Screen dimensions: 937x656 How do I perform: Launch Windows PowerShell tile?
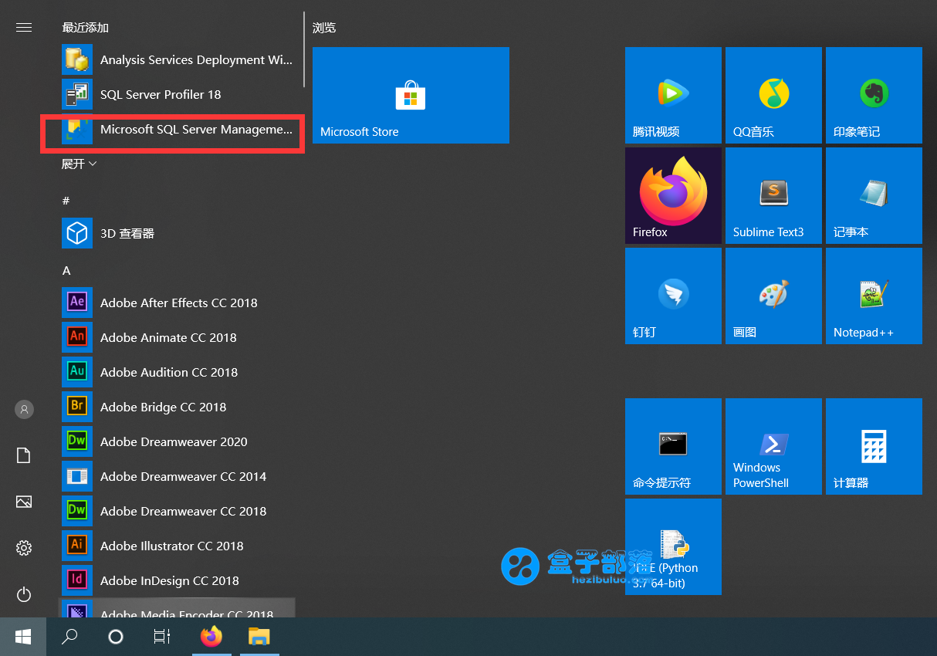pos(773,446)
